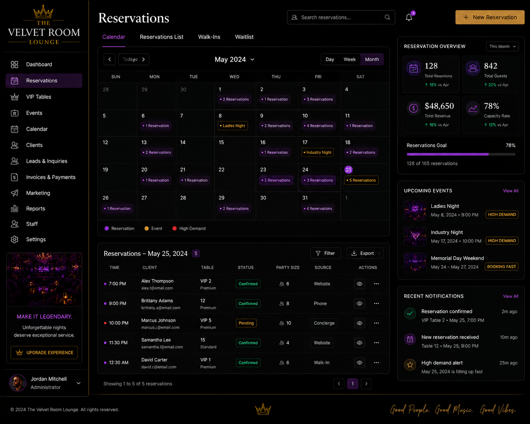The image size is (530, 424).
Task: Click the purple Reservation legend dot
Action: 107,229
